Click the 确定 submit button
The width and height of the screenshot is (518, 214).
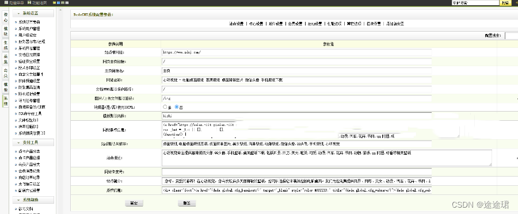(x=134, y=203)
